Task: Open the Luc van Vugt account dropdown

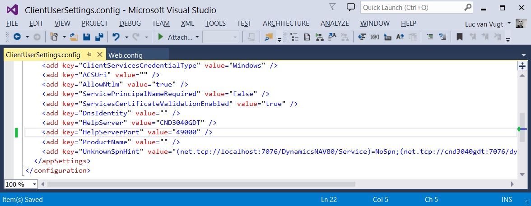Action: pyautogui.click(x=509, y=24)
